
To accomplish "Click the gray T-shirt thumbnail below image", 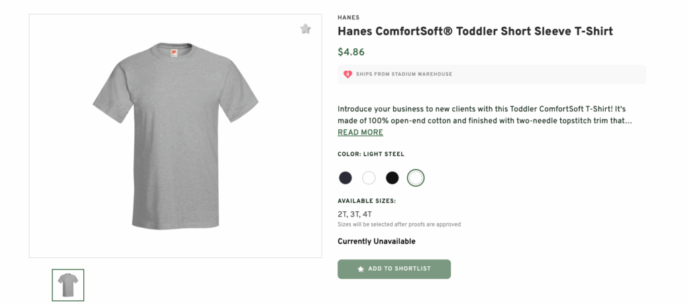I will pos(68,285).
